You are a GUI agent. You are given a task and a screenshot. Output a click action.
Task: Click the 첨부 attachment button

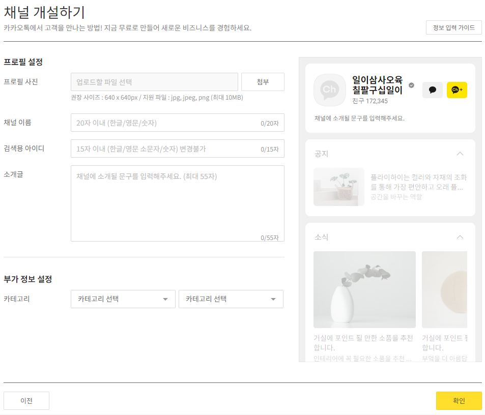[x=263, y=82]
